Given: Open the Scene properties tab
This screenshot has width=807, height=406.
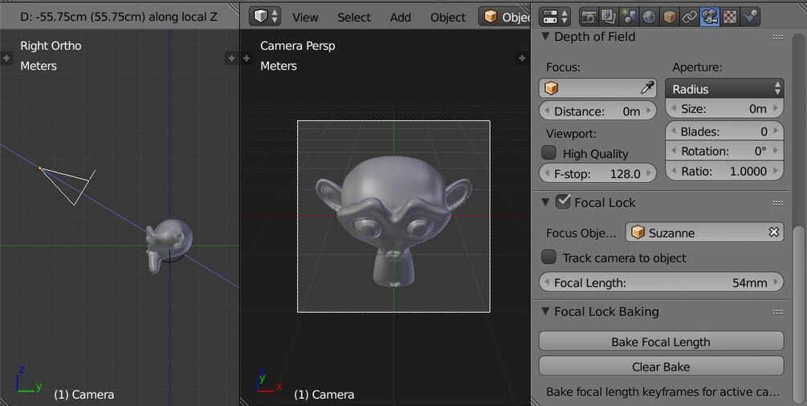Looking at the screenshot, I should tap(629, 17).
